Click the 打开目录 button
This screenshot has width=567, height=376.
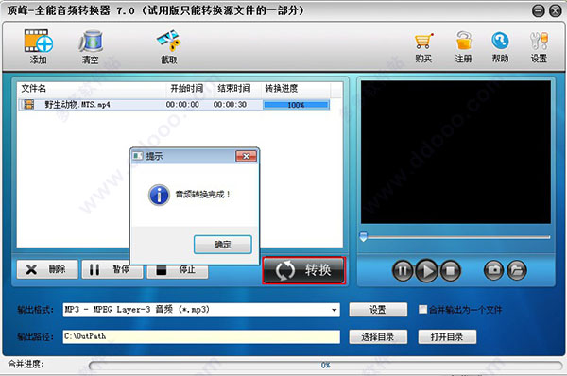pyautogui.click(x=447, y=337)
